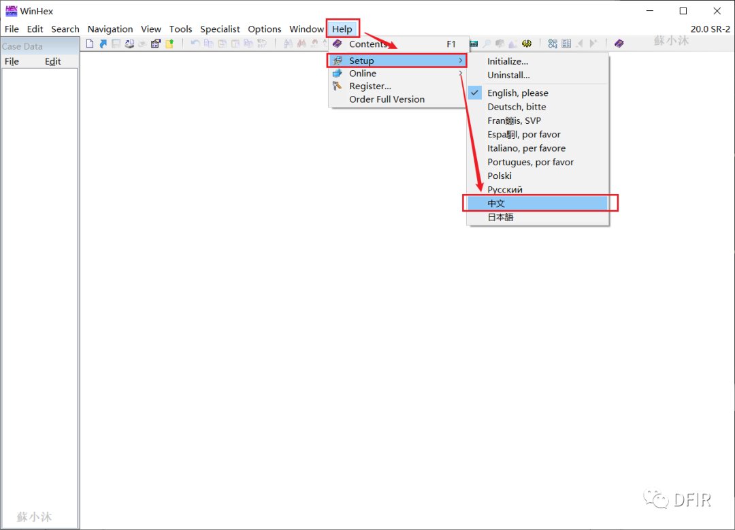735x530 pixels.
Task: Click the Save floppy disk icon
Action: 116,44
